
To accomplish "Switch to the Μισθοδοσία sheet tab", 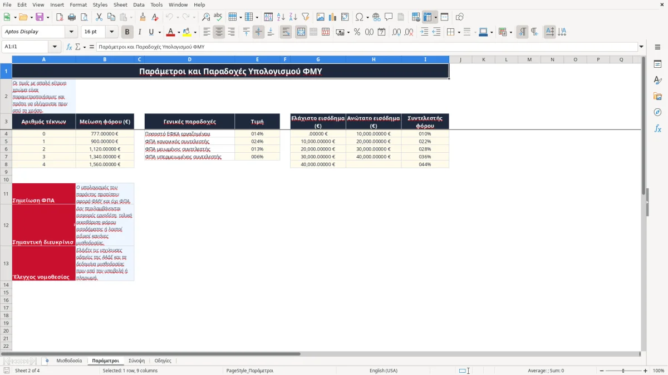I will pyautogui.click(x=69, y=361).
